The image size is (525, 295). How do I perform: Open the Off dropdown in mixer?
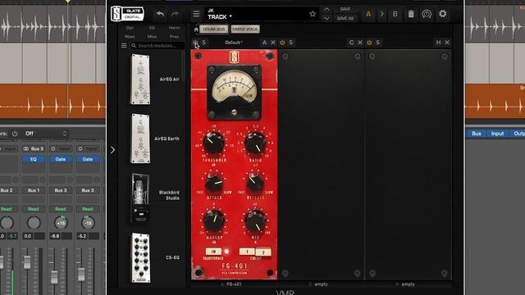(x=46, y=134)
